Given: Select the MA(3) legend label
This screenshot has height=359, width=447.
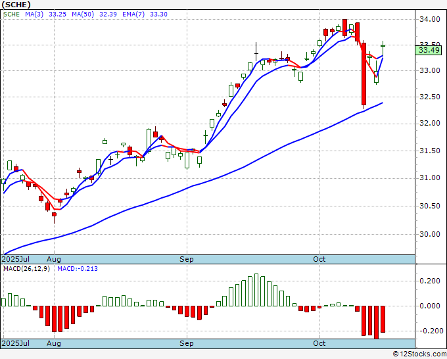Looking at the screenshot, I should click(x=34, y=14).
